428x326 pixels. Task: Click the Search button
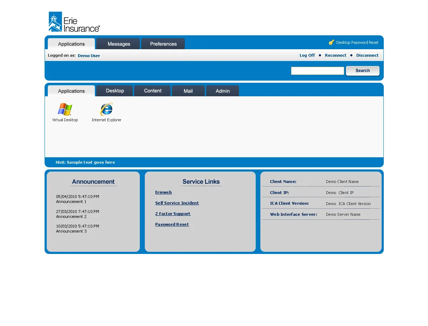[x=363, y=71]
